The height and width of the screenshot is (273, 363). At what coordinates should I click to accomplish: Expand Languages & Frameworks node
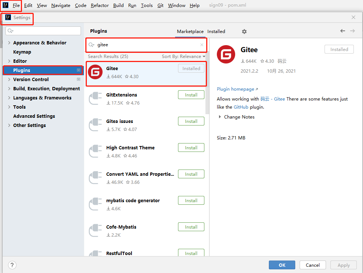(9, 98)
